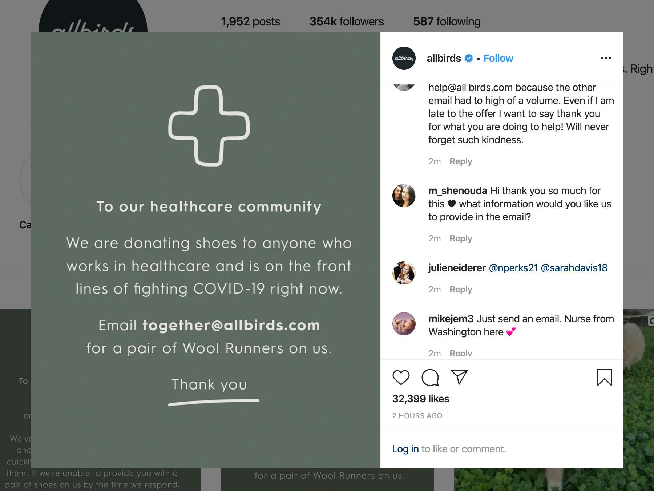Follow the allbirds account

pyautogui.click(x=498, y=58)
